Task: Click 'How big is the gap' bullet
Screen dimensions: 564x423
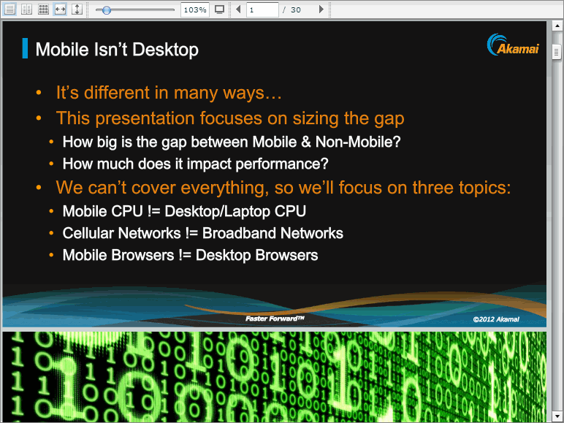Action: (x=232, y=142)
